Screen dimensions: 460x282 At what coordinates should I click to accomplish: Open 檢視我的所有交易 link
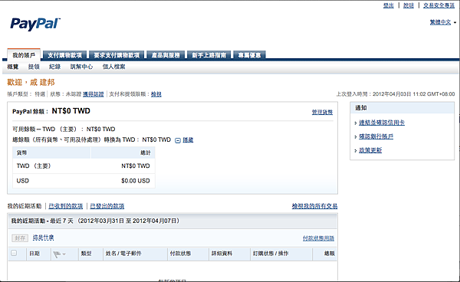[314, 206]
